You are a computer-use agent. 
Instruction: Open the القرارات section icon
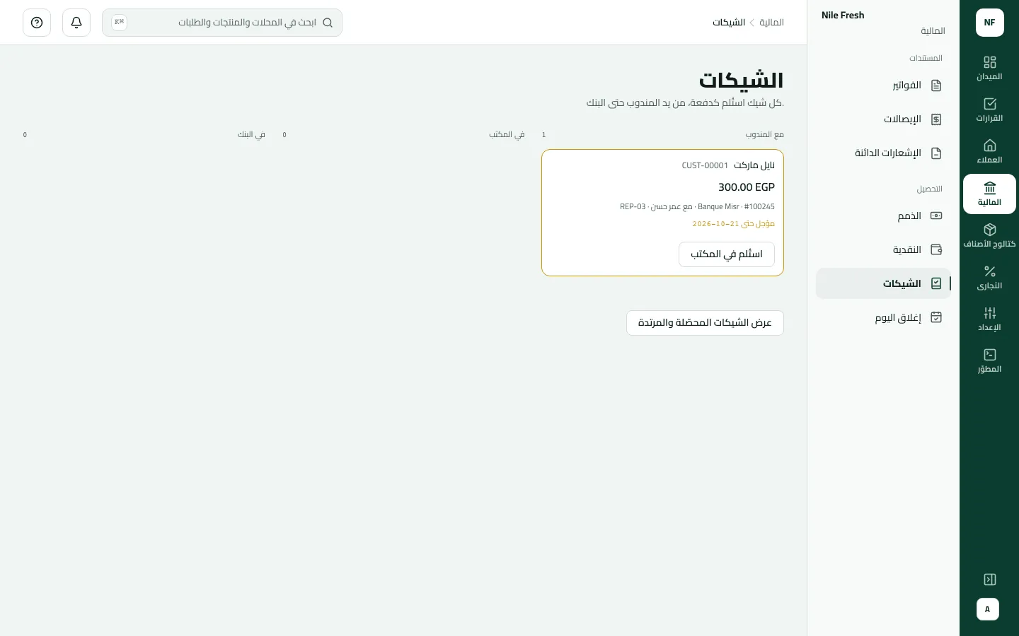pyautogui.click(x=989, y=104)
